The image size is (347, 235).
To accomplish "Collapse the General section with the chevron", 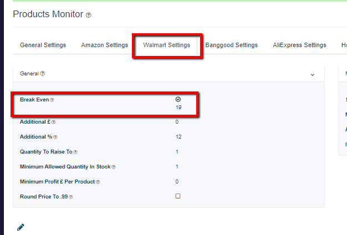I will coord(313,75).
